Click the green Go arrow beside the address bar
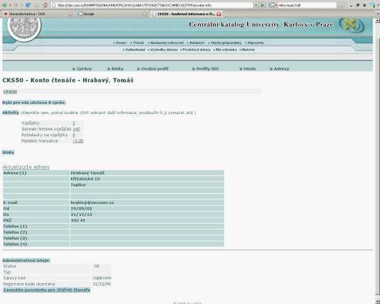 [x=262, y=5]
